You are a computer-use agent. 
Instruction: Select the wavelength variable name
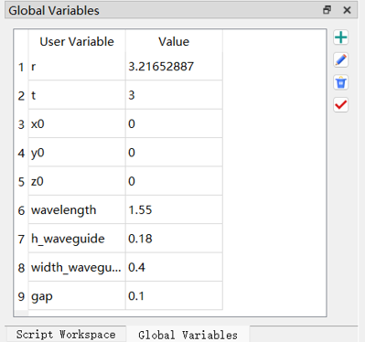(77, 209)
